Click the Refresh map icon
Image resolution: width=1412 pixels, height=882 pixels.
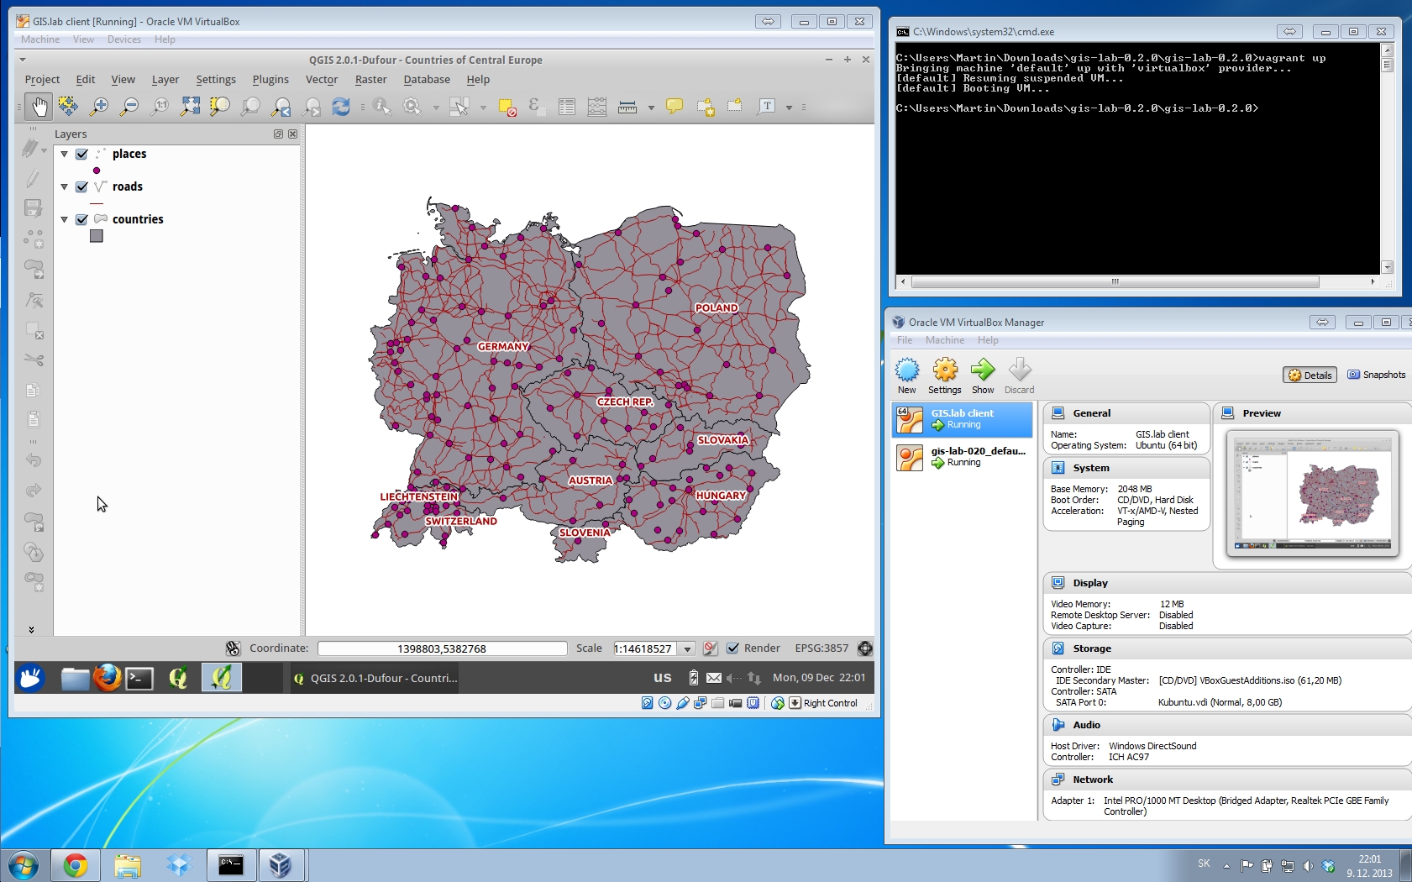pyautogui.click(x=341, y=107)
